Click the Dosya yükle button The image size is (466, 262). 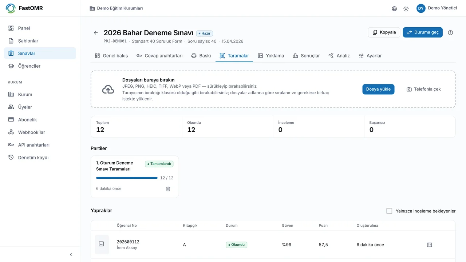click(x=378, y=89)
